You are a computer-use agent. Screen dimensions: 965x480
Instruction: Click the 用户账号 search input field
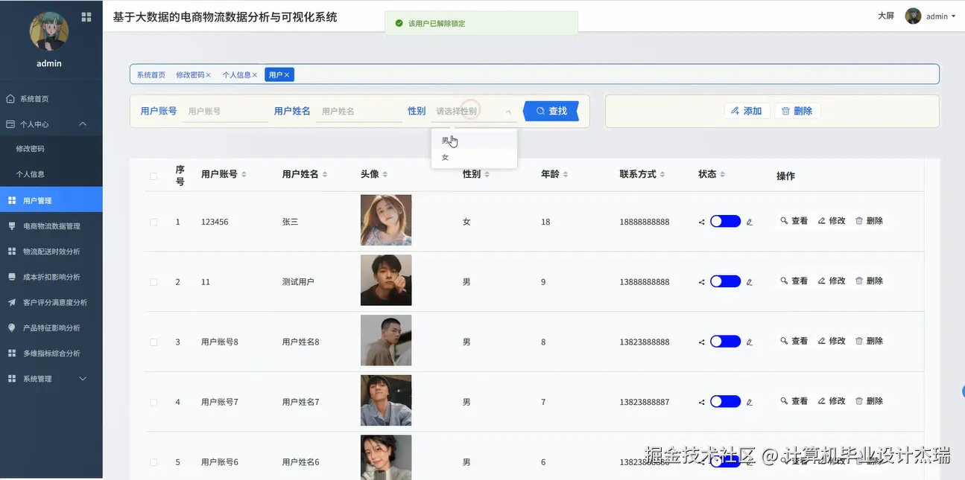coord(225,111)
